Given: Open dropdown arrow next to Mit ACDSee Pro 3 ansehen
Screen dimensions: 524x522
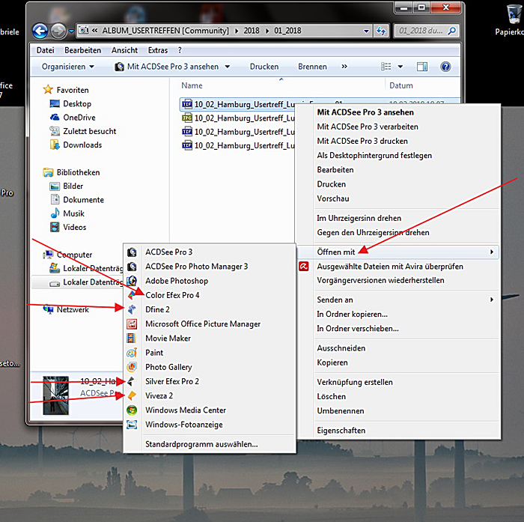Looking at the screenshot, I should click(x=228, y=67).
